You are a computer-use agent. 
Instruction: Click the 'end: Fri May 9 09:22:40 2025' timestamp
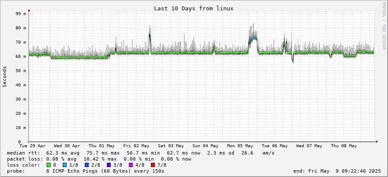point(337,171)
